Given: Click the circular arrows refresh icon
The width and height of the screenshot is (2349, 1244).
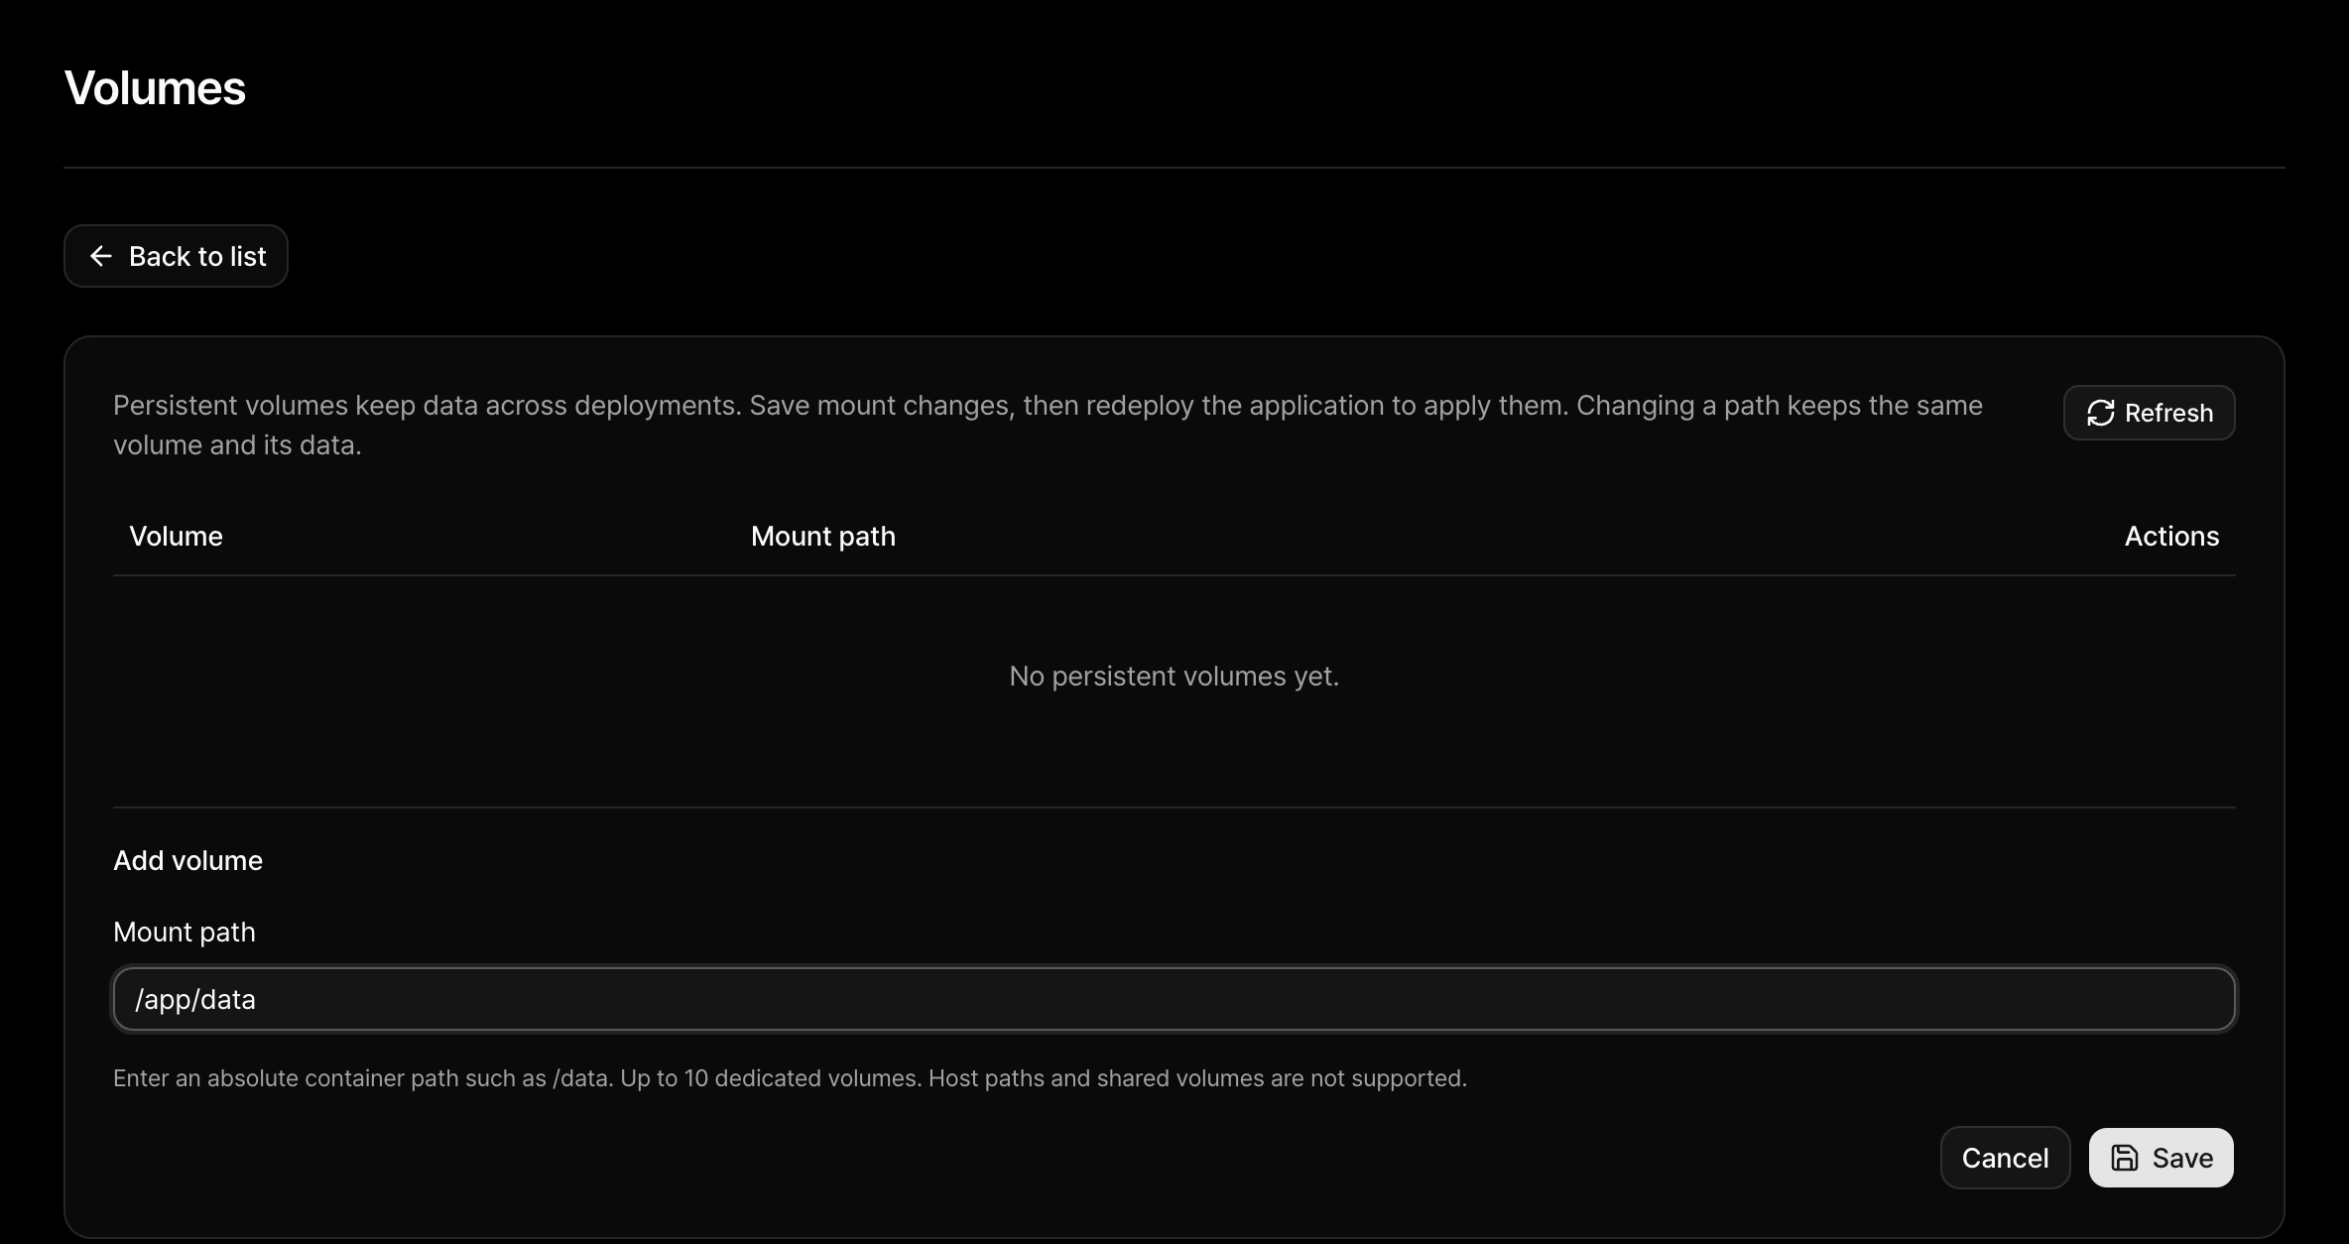Looking at the screenshot, I should point(2100,413).
